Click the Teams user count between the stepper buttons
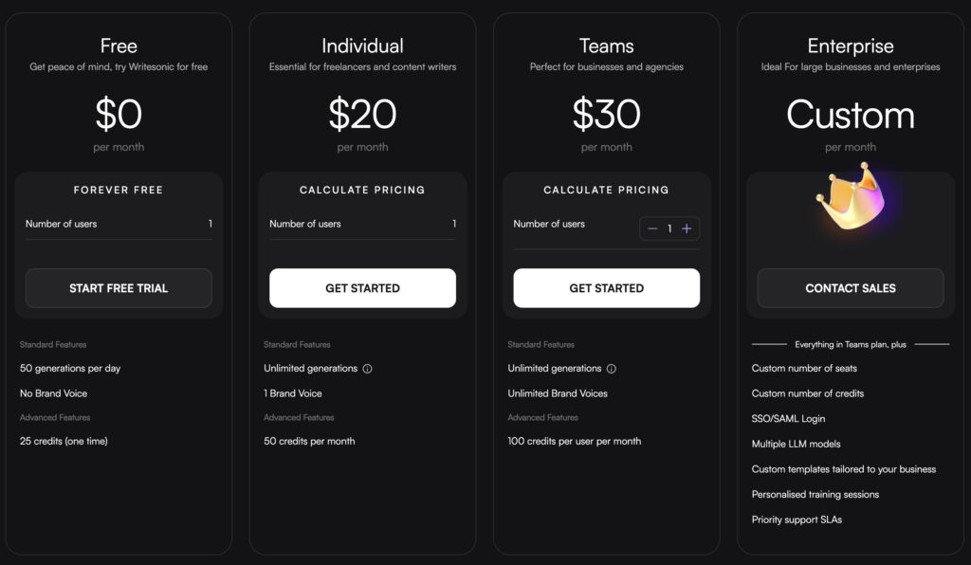 point(671,228)
